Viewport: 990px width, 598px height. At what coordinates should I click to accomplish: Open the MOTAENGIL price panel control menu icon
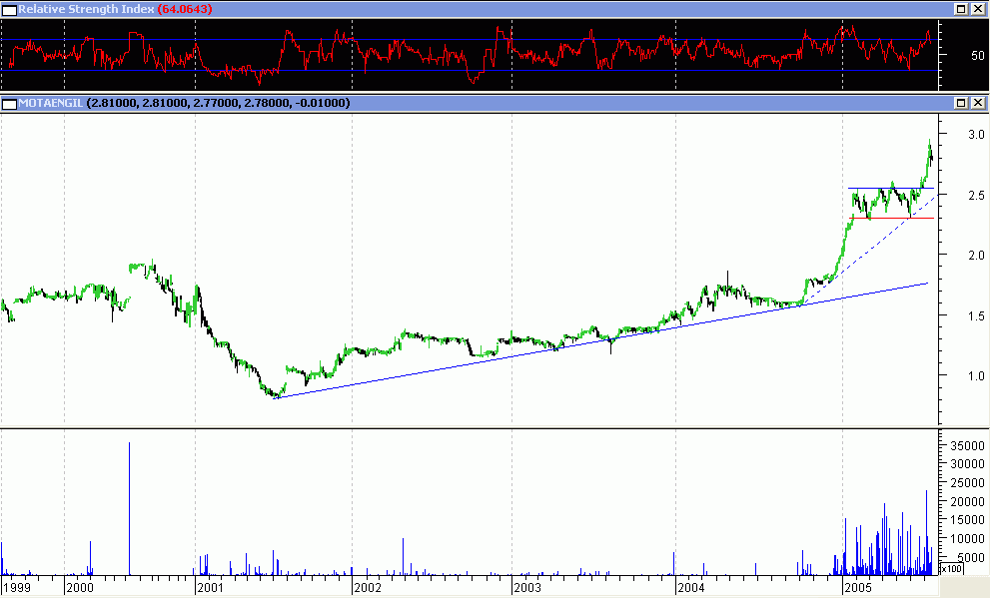pyautogui.click(x=9, y=104)
